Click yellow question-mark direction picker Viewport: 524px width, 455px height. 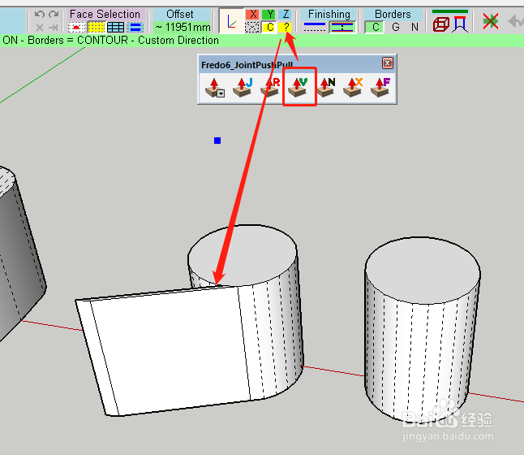286,27
